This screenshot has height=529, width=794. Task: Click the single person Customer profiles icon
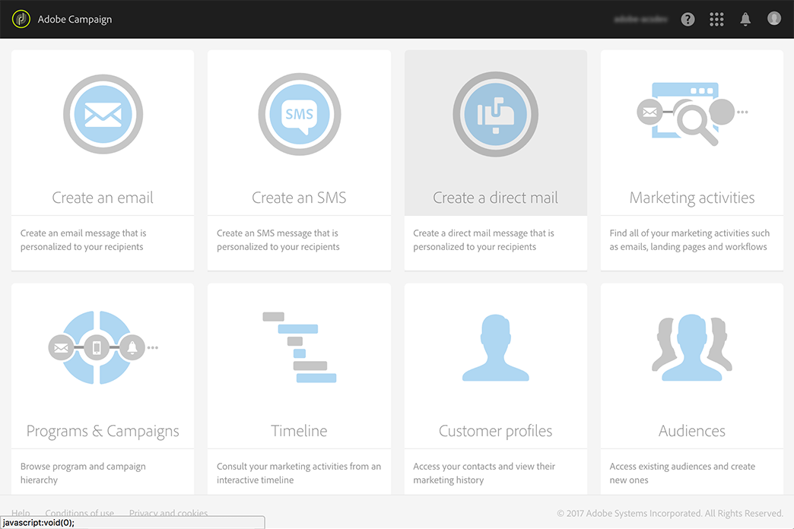[495, 347]
